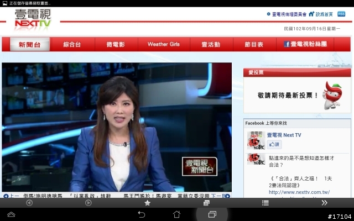This screenshot has width=354, height=221.
Task: Tap the 讚 like thumbs-up button
Action: point(274,144)
